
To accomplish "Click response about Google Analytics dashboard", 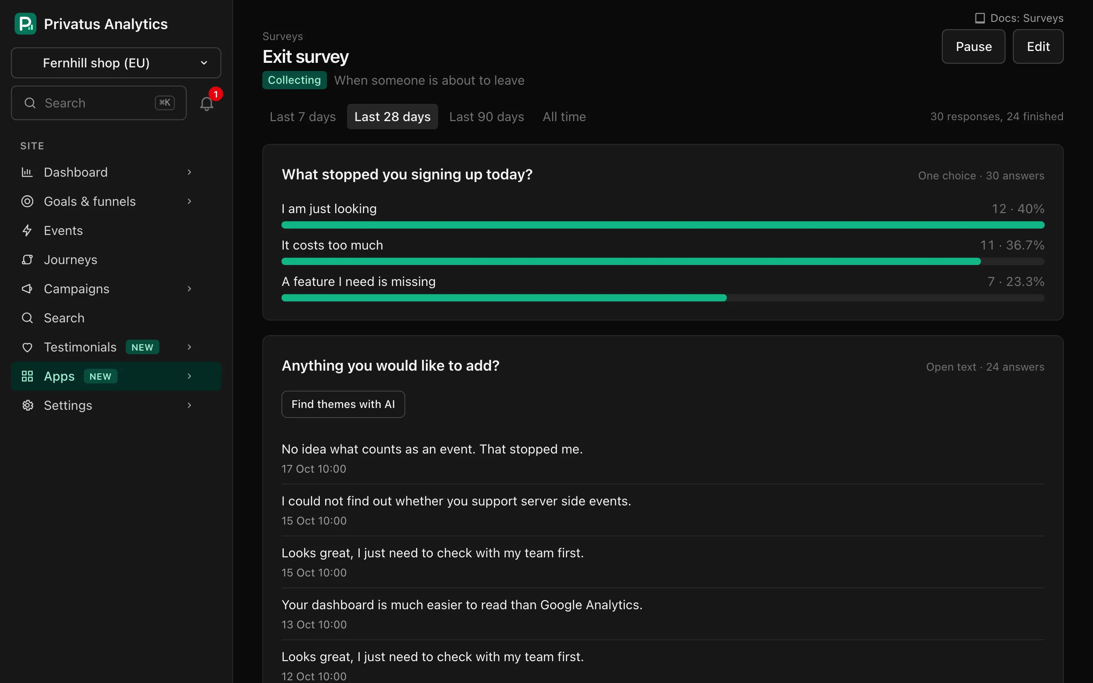I will click(x=462, y=605).
